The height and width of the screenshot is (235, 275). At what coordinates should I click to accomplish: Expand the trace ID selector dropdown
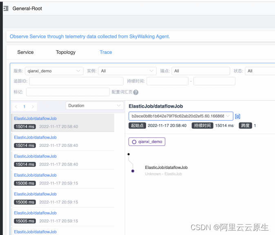click(x=181, y=116)
